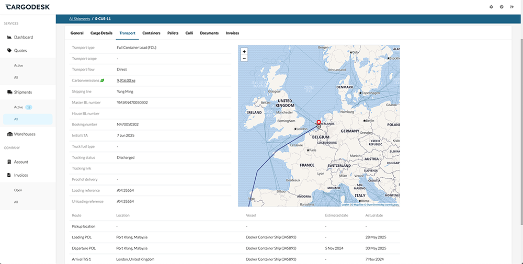Click the CargoDesk logo
Image resolution: width=523 pixels, height=264 pixels.
(27, 7)
